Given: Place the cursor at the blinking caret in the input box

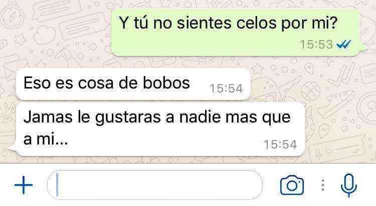Looking at the screenshot, I should coord(57,184).
